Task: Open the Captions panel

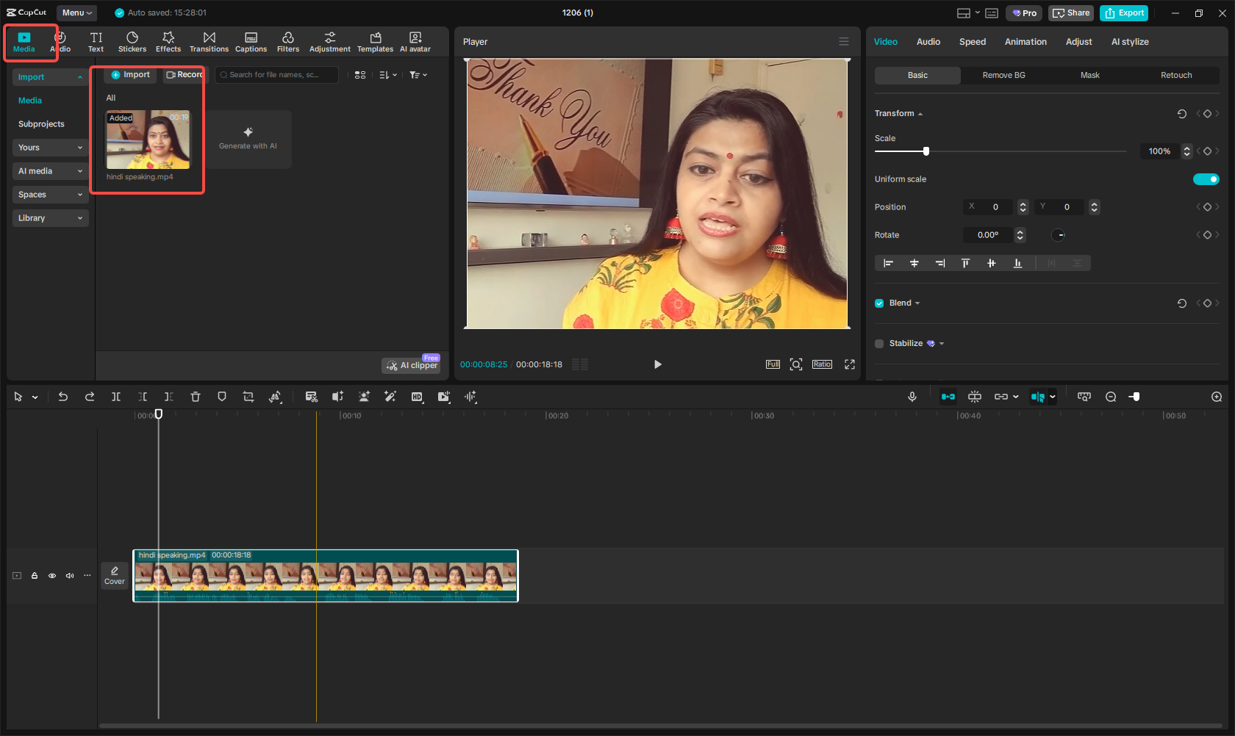Action: coord(251,41)
